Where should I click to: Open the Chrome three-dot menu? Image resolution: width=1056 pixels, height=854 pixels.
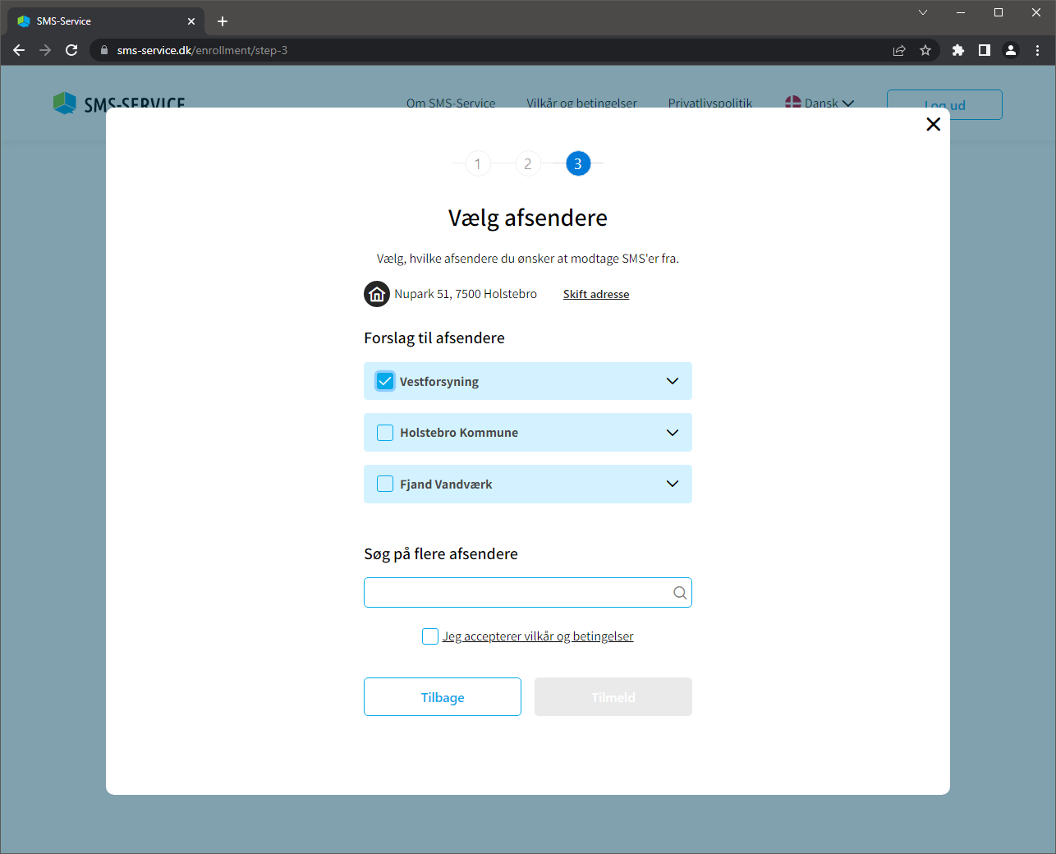coord(1037,50)
